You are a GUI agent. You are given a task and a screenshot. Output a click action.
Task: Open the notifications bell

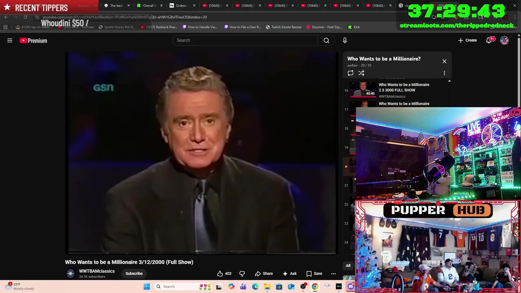pos(489,40)
